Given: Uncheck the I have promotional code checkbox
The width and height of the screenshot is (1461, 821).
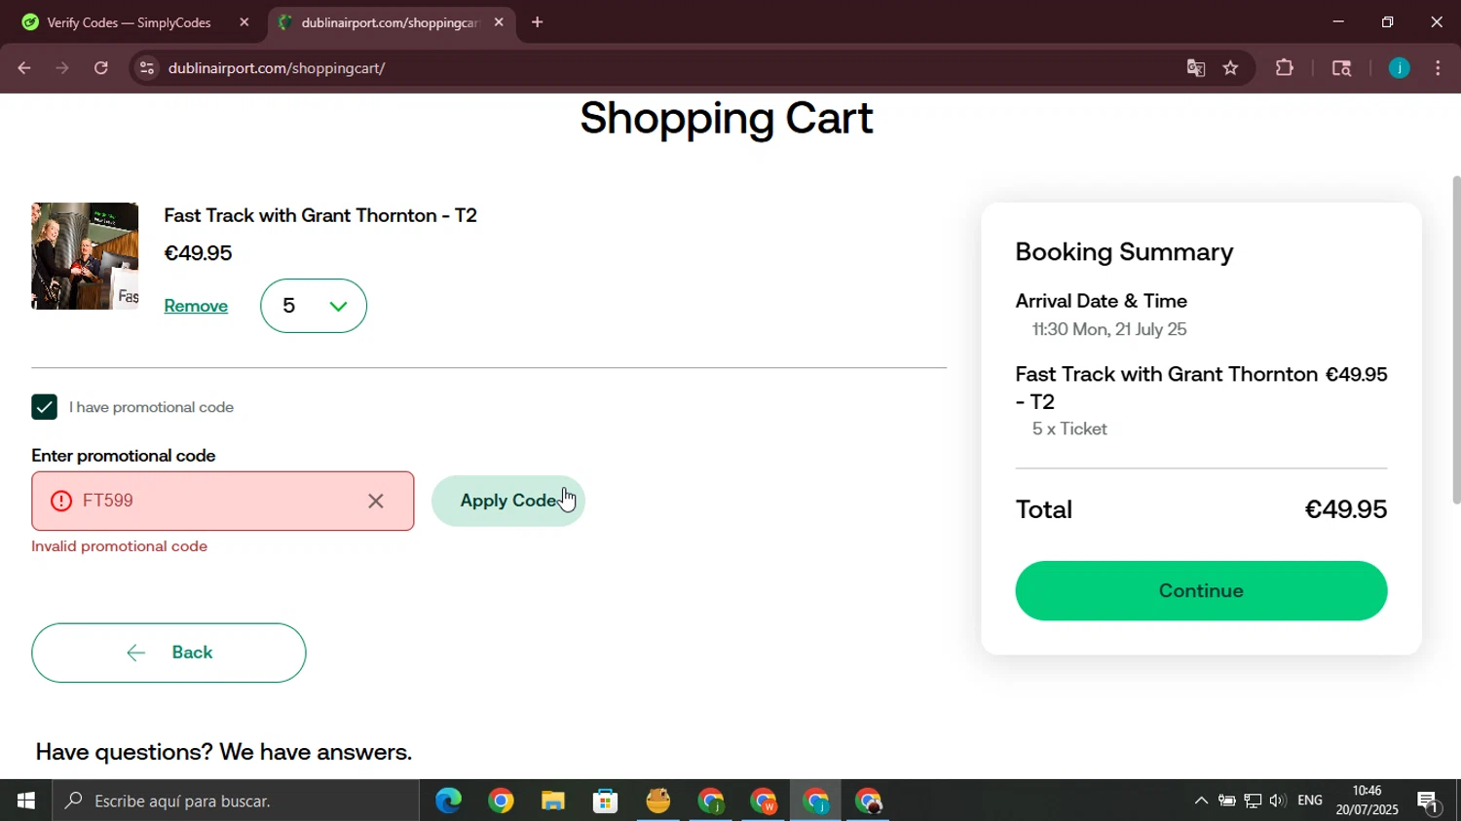Looking at the screenshot, I should (x=44, y=407).
